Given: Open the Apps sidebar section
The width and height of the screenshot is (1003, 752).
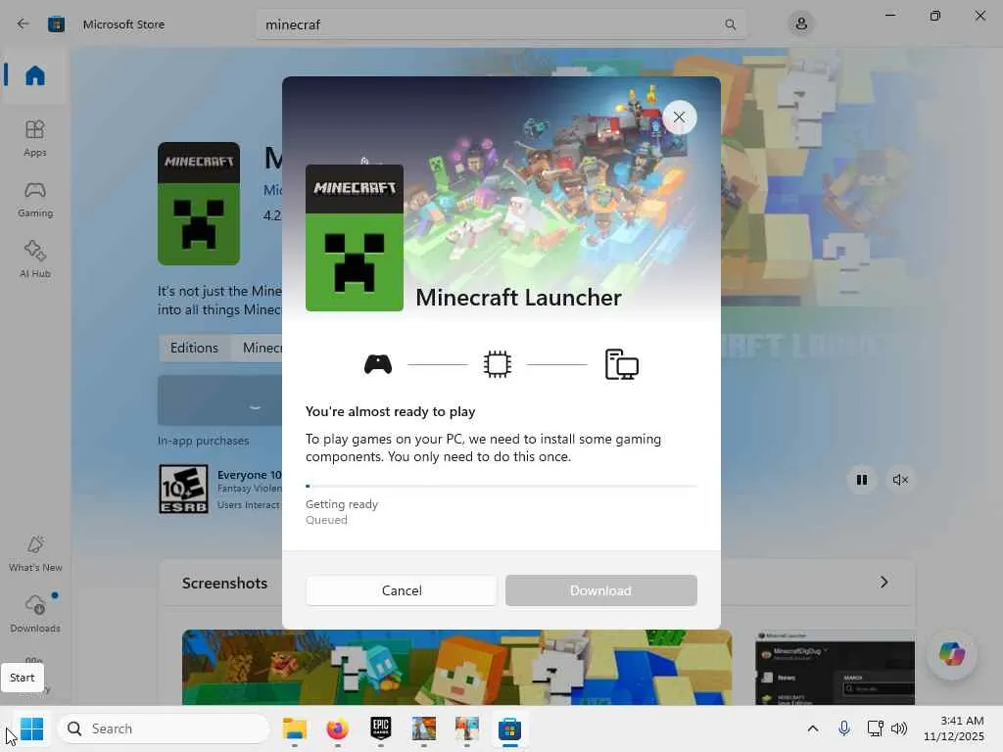Looking at the screenshot, I should point(34,138).
